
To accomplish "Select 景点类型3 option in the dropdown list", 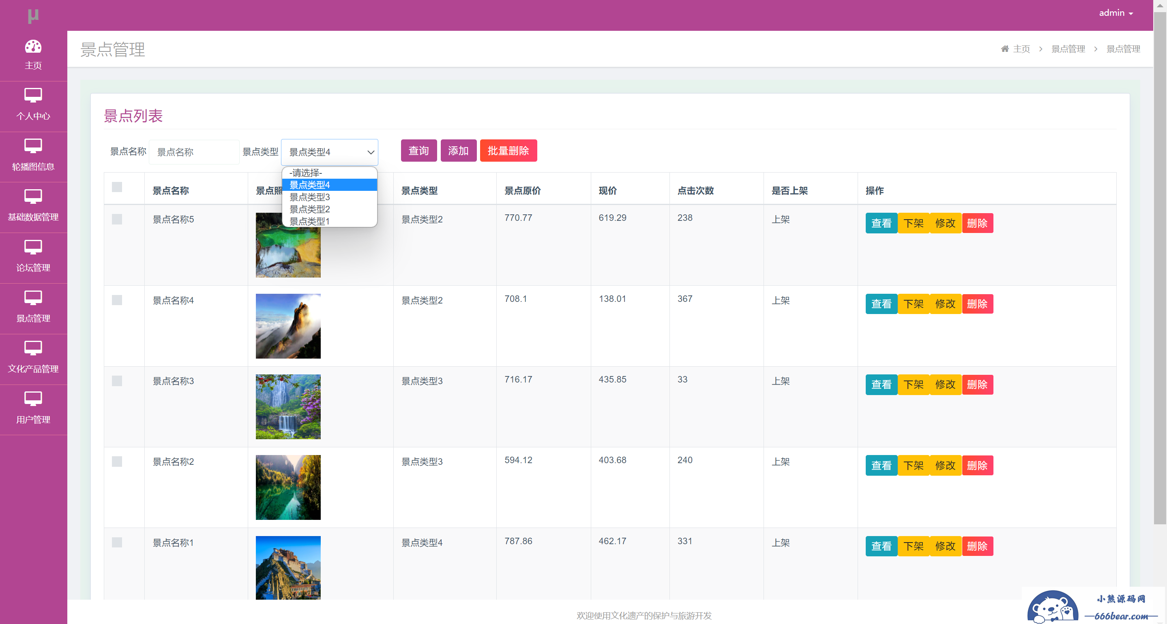I will (x=329, y=197).
